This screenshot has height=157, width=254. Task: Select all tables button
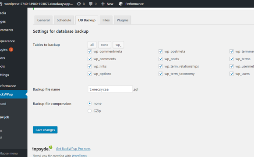click(x=92, y=44)
